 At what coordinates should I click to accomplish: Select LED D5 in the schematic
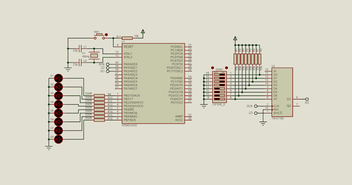(x=59, y=113)
